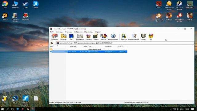Image resolution: width=197 pixels, height=111 pixels.
Task: Select the Counter-Strike run_css desktop shortcut
Action: coord(179,6)
